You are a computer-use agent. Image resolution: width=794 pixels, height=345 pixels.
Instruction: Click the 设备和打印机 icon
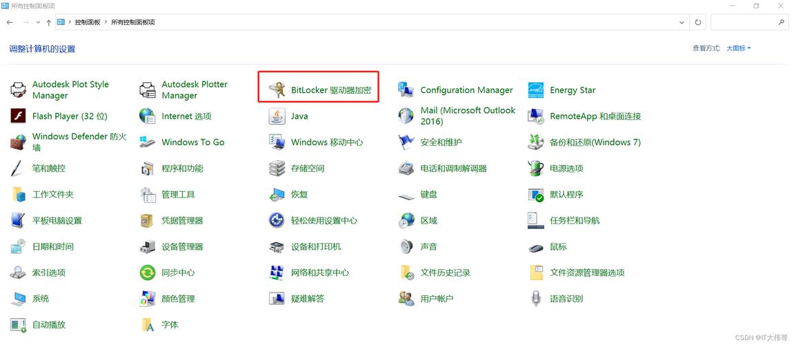(277, 247)
